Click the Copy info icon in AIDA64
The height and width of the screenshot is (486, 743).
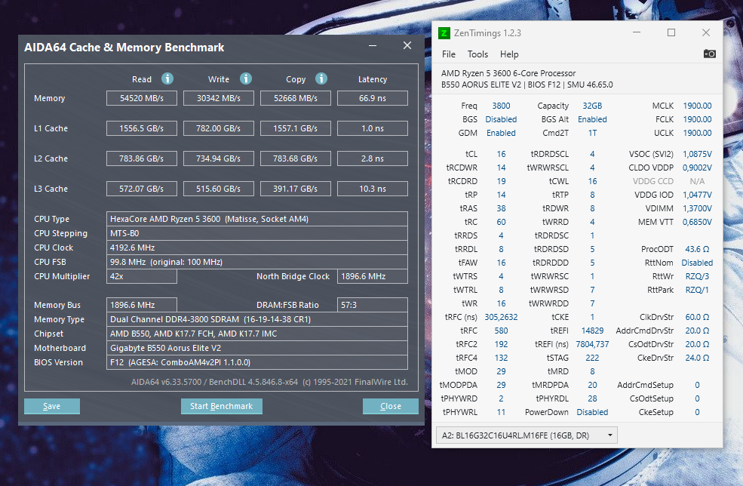(321, 78)
